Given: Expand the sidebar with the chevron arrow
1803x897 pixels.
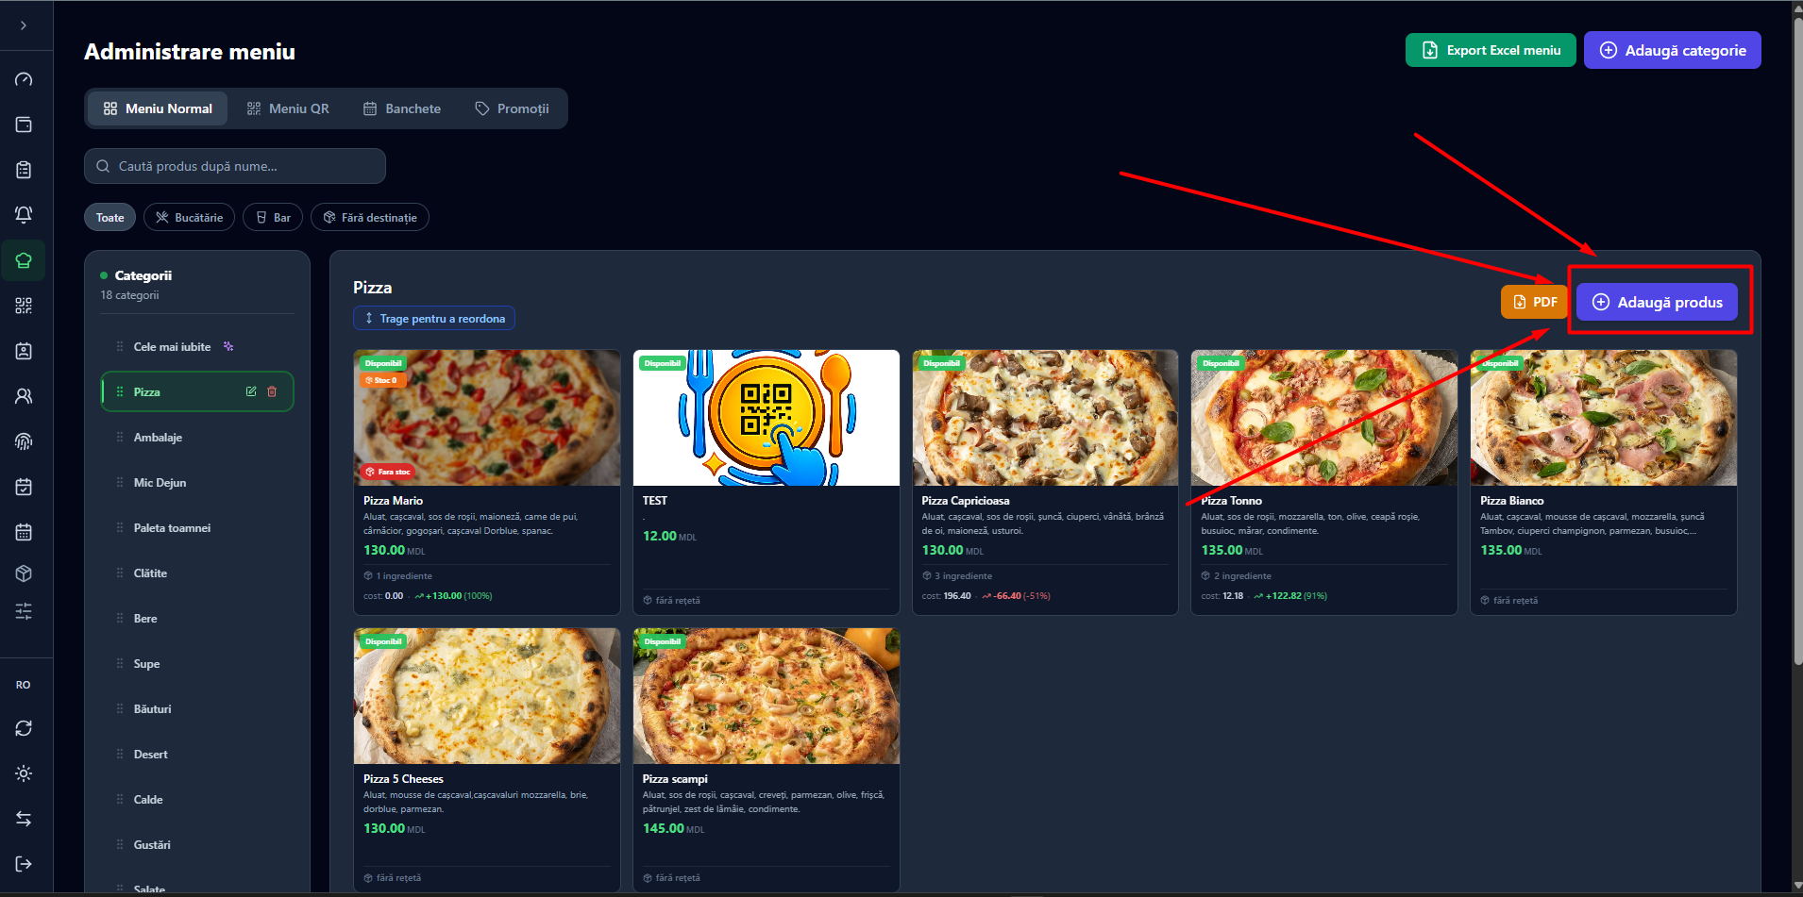Looking at the screenshot, I should 24,25.
